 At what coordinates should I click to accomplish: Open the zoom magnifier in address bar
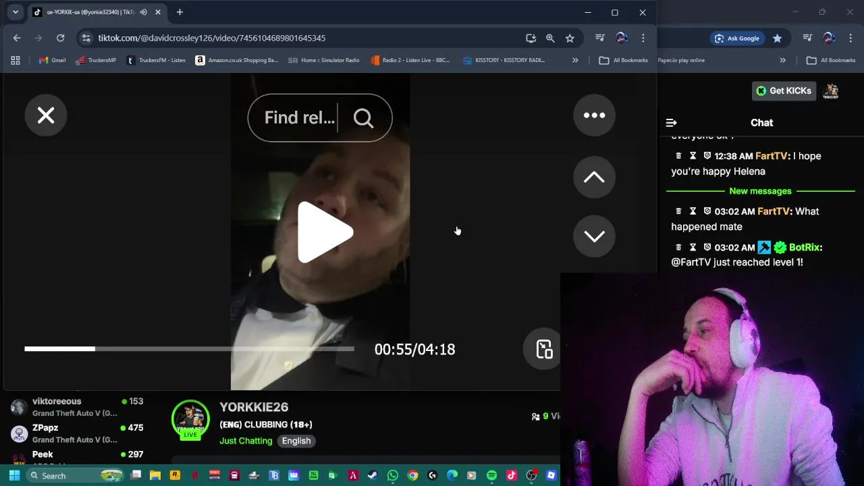point(550,38)
